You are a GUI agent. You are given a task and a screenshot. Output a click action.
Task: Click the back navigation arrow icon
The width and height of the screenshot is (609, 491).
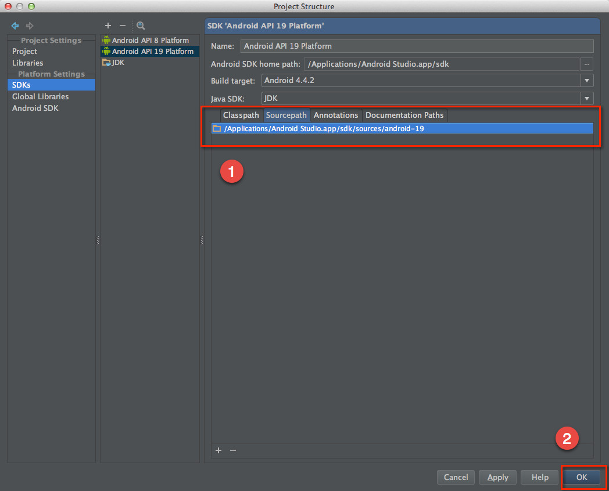coord(15,26)
